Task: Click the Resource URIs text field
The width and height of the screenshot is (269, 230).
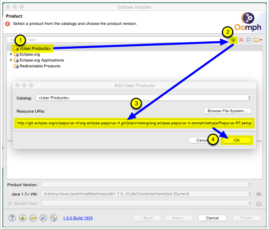Action: 134,123
